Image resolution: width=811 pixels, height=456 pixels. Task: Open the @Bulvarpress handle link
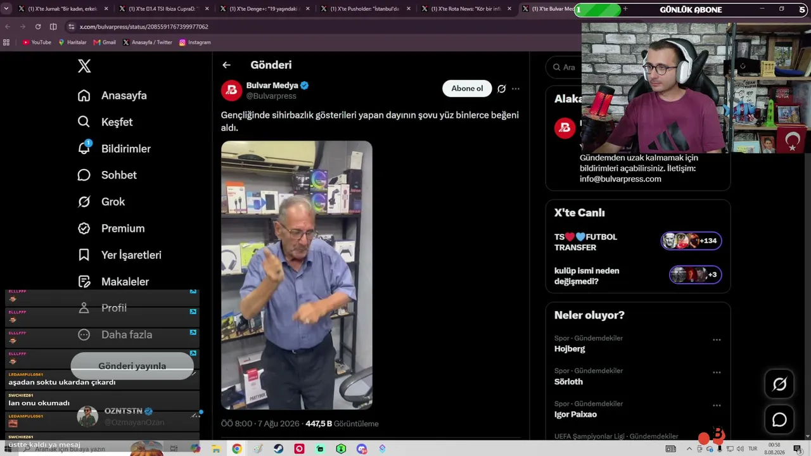coord(271,96)
